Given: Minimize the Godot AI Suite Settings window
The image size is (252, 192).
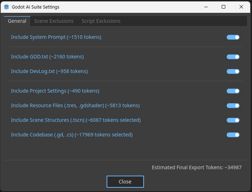Looking at the screenshot, I should (206, 7).
